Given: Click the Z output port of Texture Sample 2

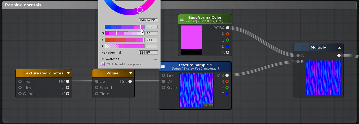Looking at the screenshot, I should tap(227, 94).
